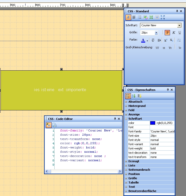186x196 pixels.
Task: Toggle italic K formatting button
Action: pyautogui.click(x=174, y=33)
